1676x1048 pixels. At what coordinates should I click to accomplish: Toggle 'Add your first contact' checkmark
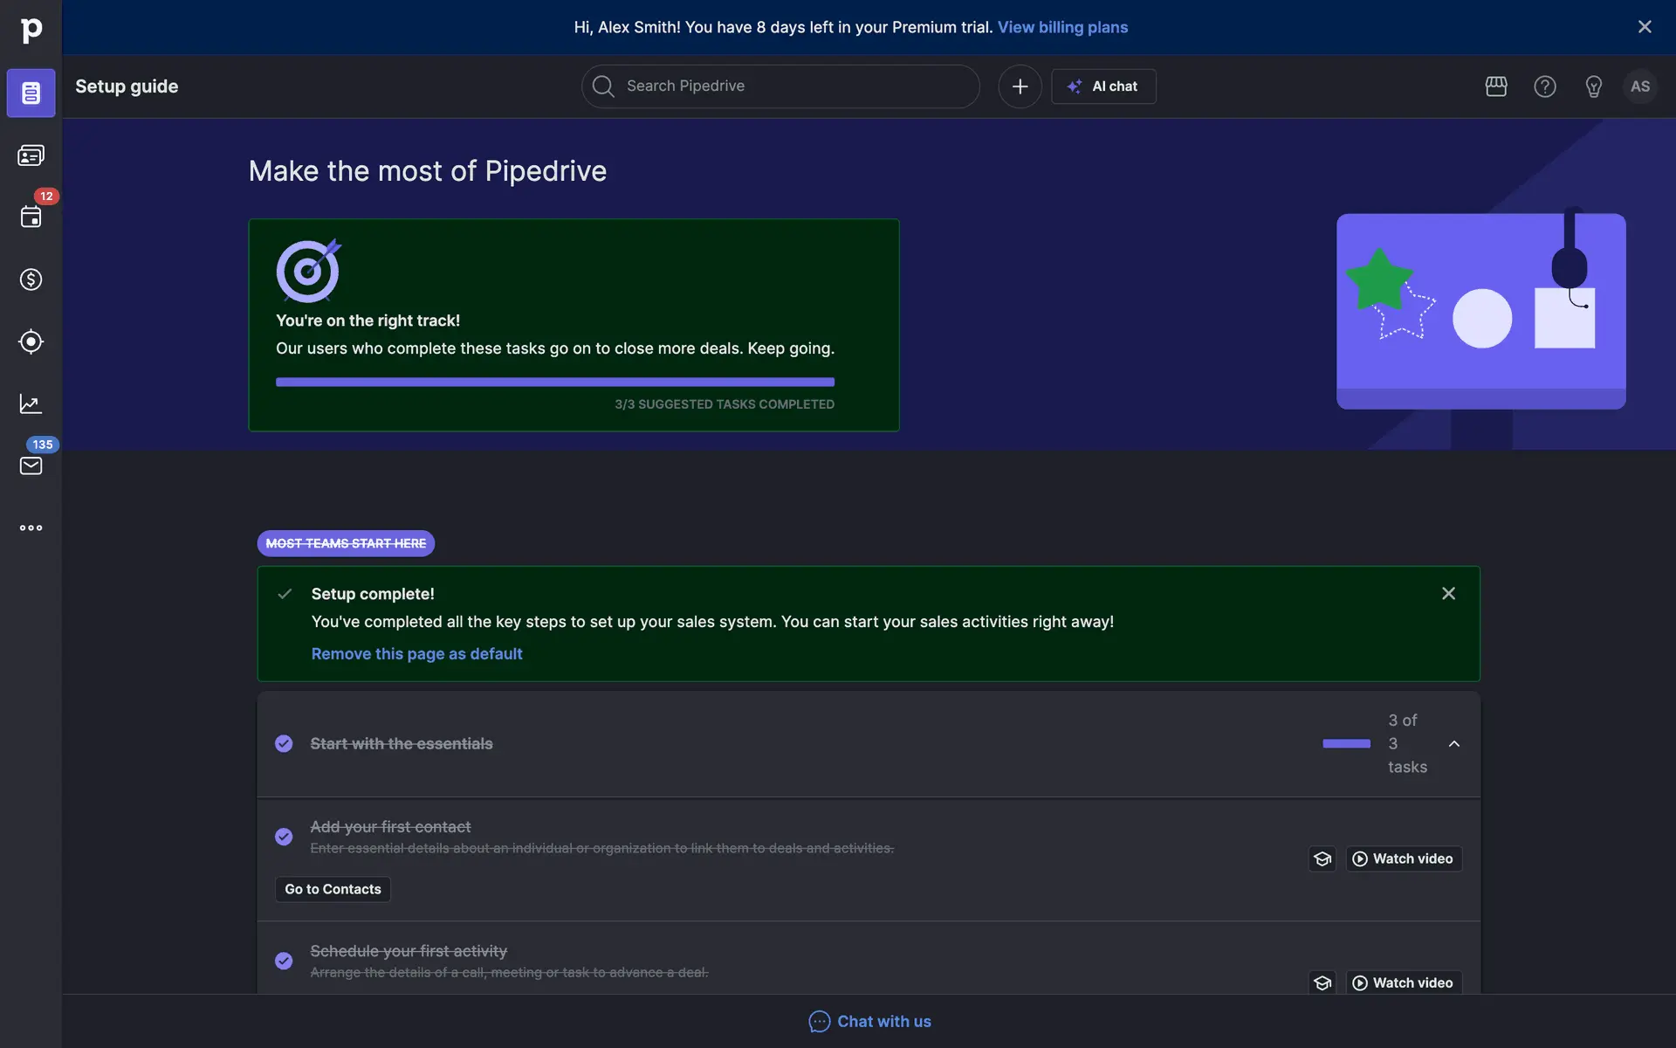(x=284, y=837)
